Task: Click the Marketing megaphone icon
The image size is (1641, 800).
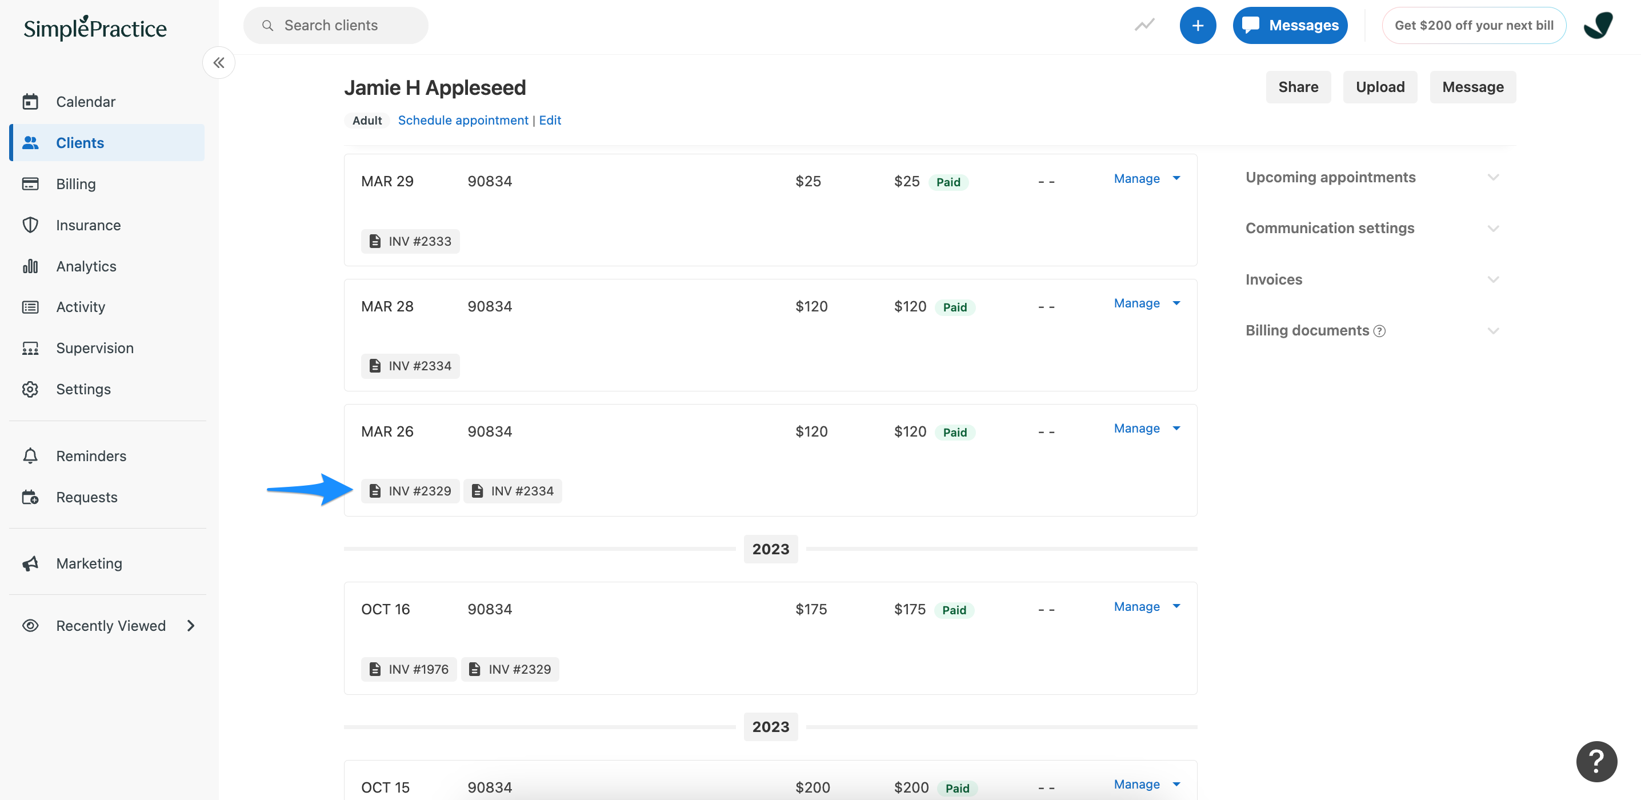Action: (31, 563)
